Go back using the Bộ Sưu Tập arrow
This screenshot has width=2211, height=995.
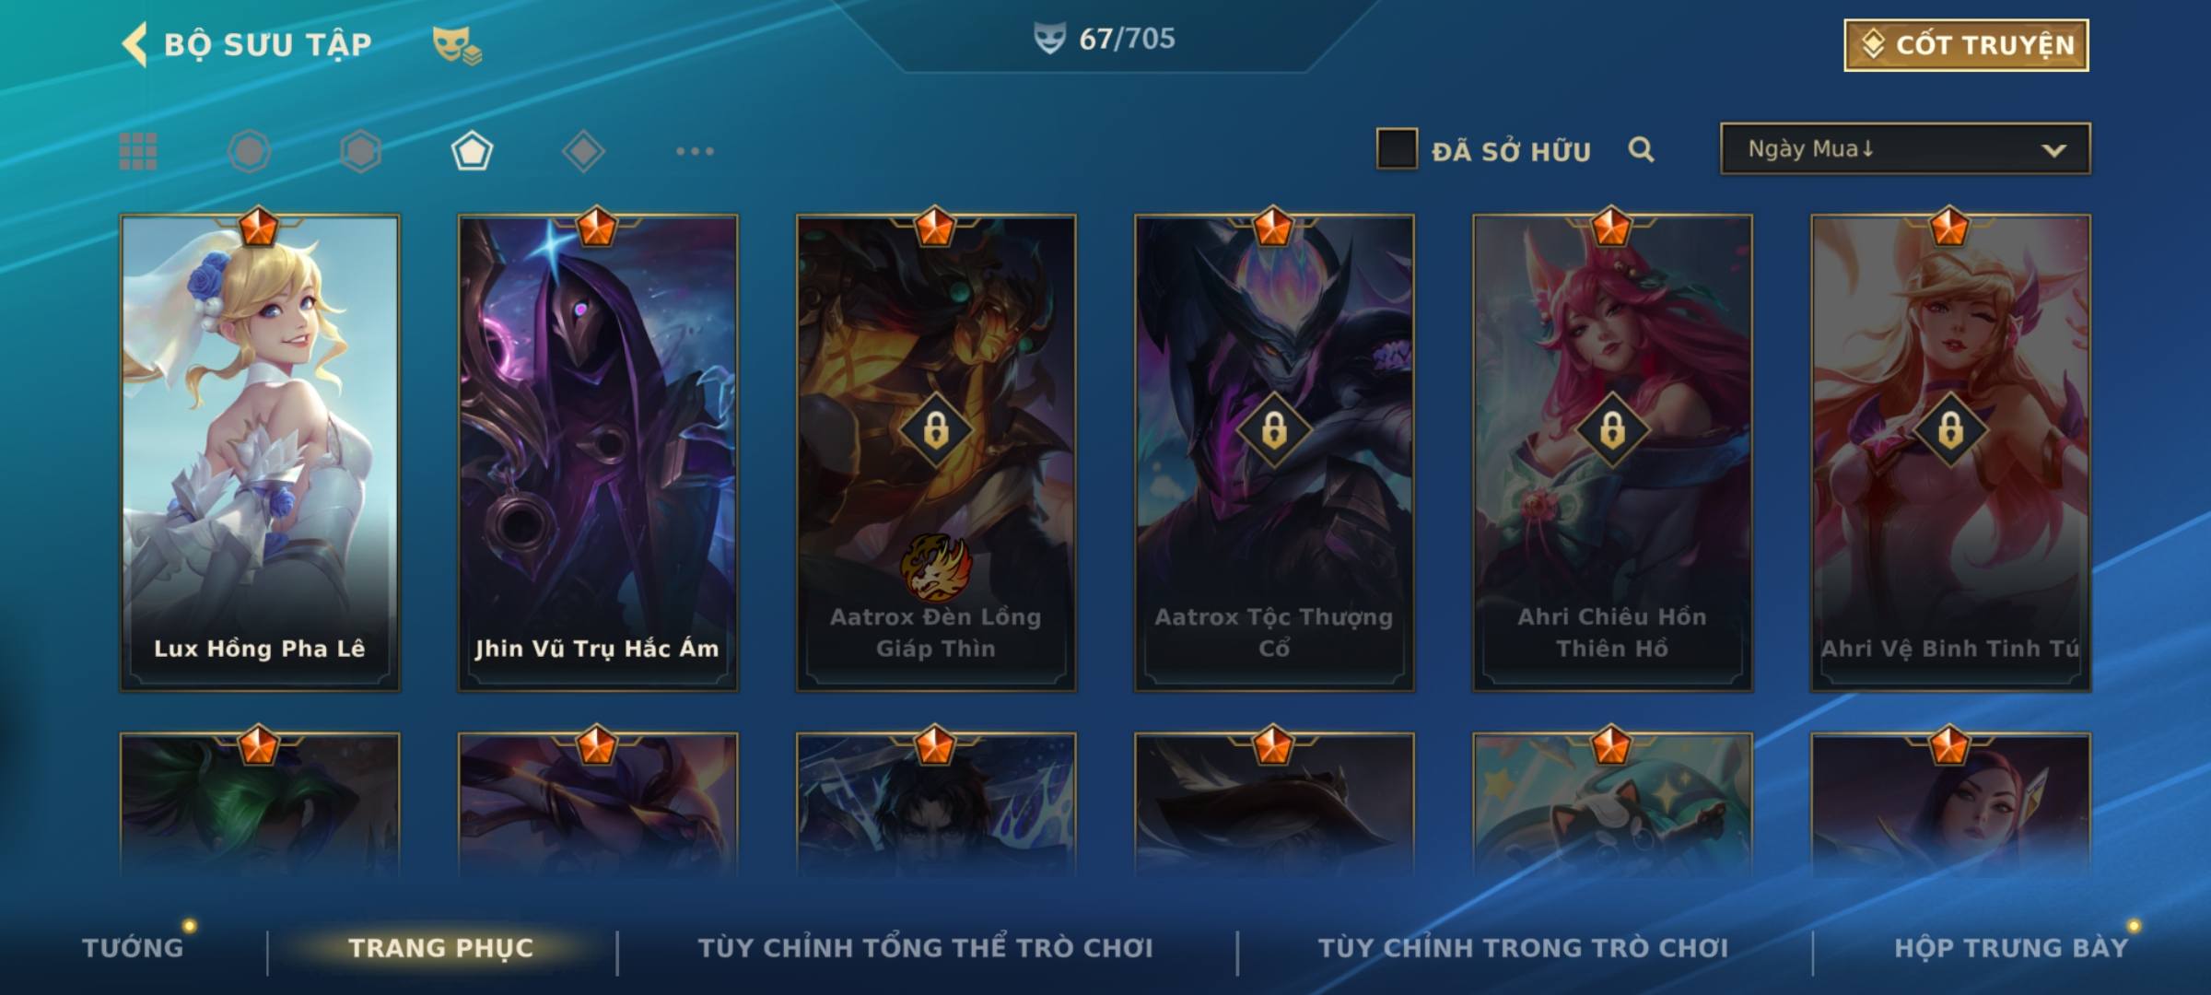point(135,44)
